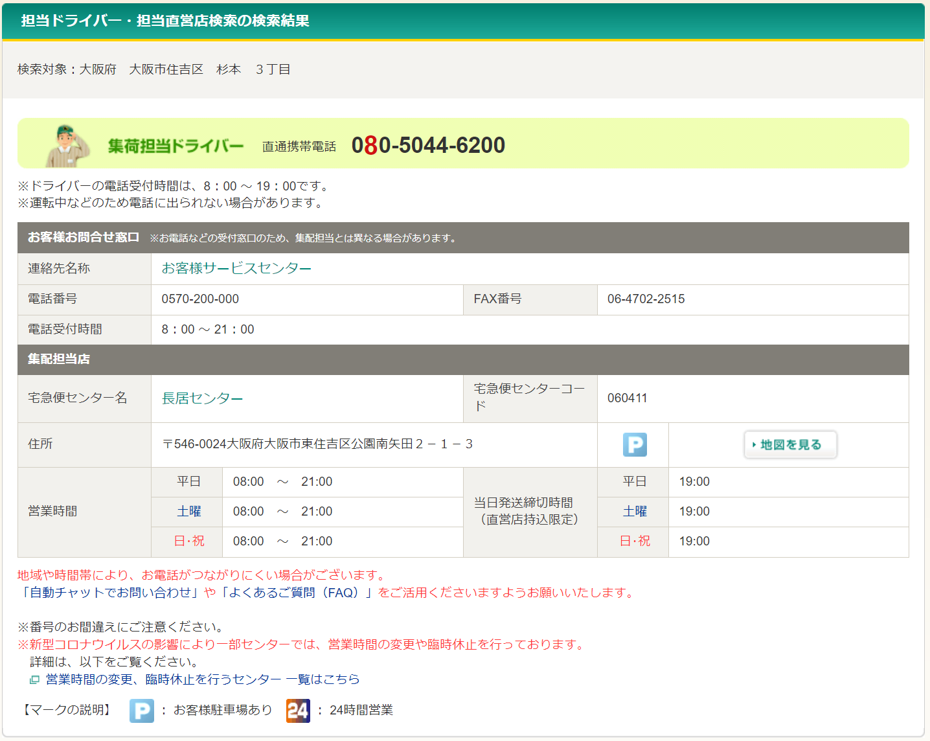This screenshot has height=741, width=930.
Task: Click the center code 060411
Action: coord(627,398)
